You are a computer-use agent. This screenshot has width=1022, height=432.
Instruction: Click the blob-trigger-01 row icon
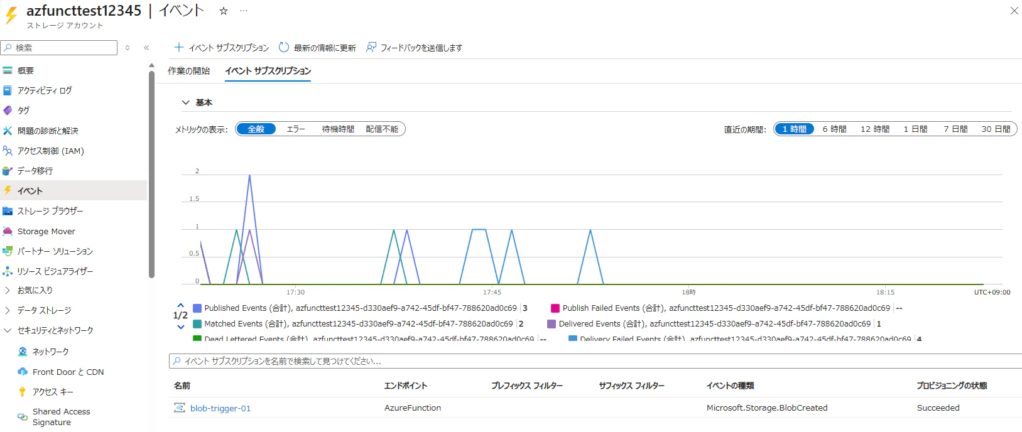[180, 408]
